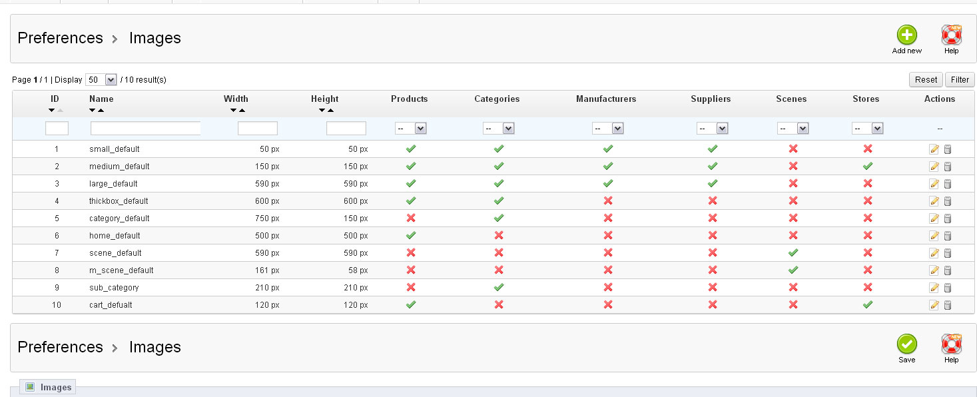Open the Images tab at bottom
977x397 pixels.
click(49, 387)
